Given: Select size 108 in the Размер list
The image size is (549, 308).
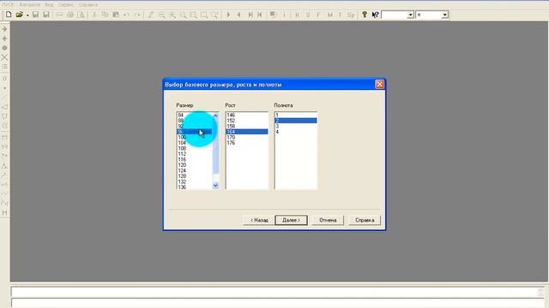Looking at the screenshot, I should pos(195,148).
